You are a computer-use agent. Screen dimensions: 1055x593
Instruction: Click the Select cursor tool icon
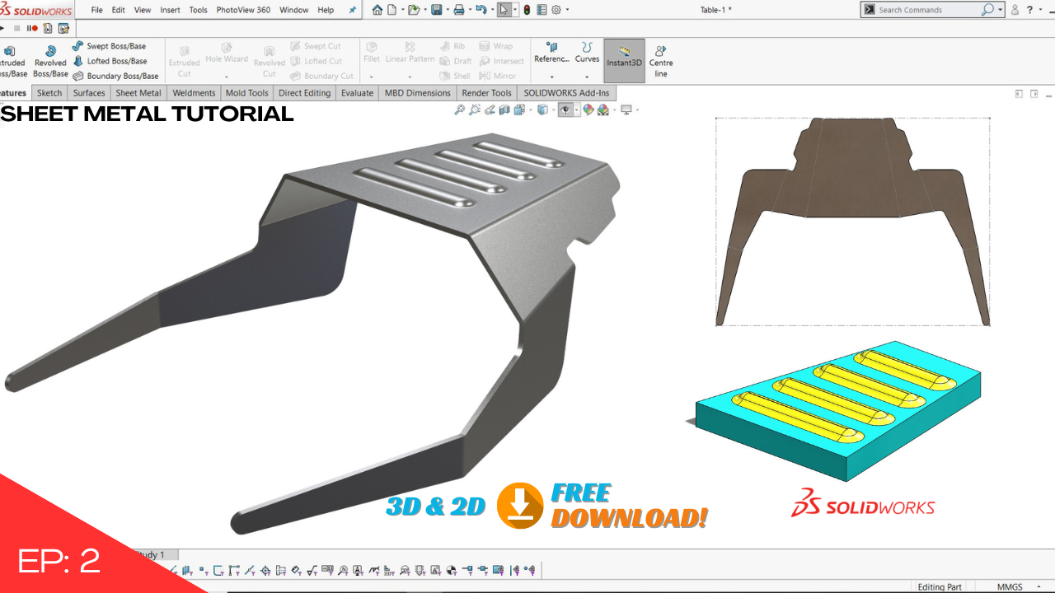point(504,10)
